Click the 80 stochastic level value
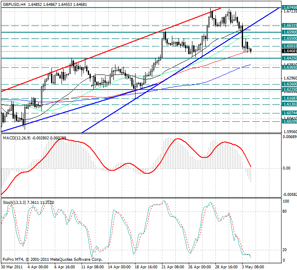 coord(284,211)
